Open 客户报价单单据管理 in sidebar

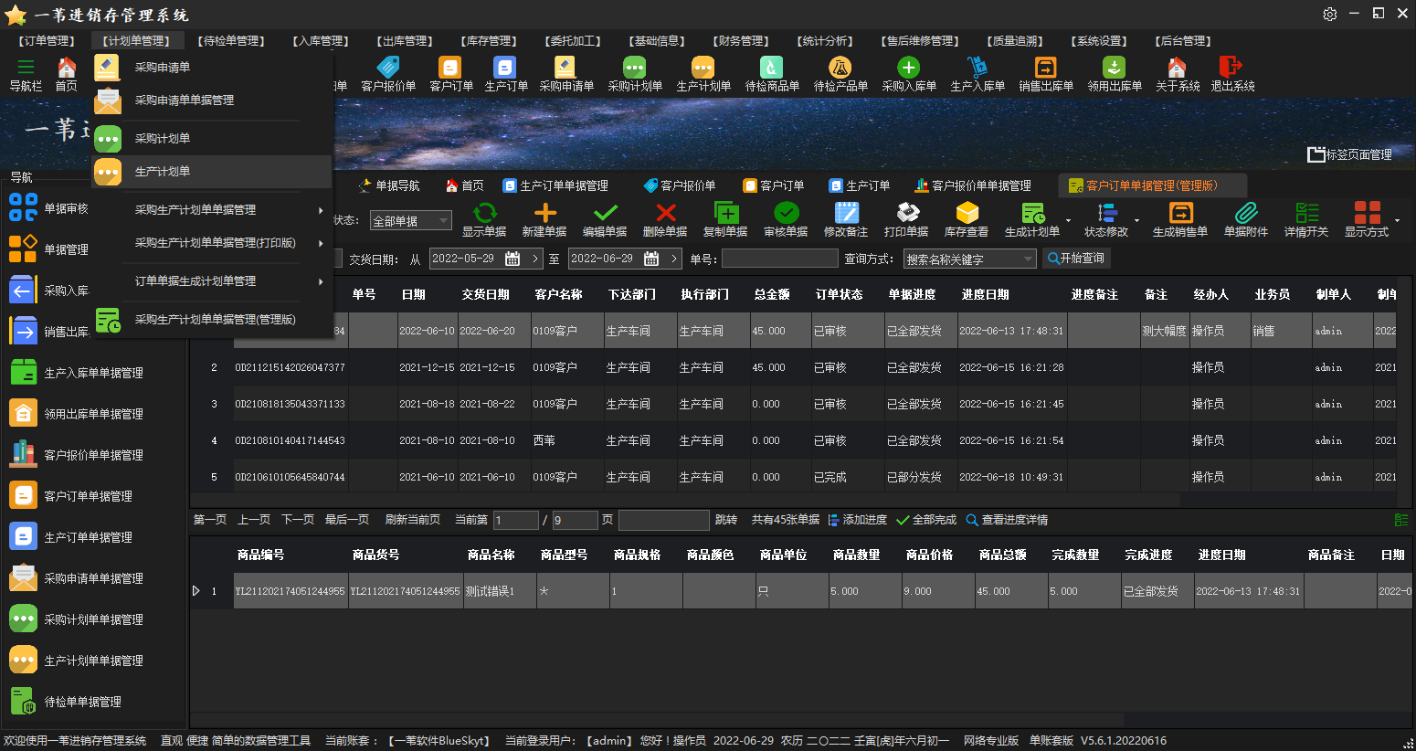pyautogui.click(x=78, y=455)
